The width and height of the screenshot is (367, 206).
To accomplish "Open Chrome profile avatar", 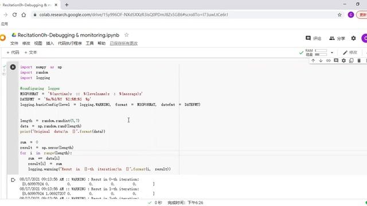I will (x=350, y=15).
